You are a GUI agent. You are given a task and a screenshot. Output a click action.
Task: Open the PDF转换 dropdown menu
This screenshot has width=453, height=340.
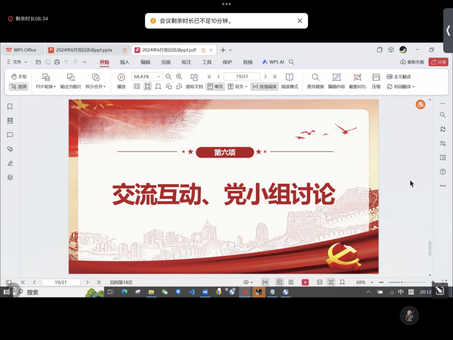coord(46,87)
